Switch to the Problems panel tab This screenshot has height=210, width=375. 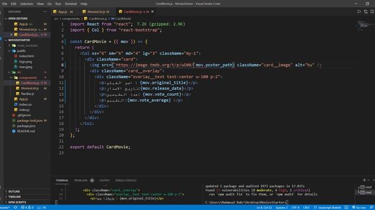tap(84, 180)
